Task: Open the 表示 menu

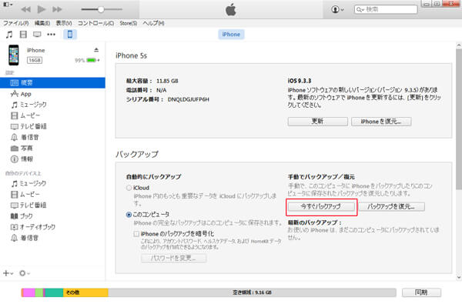Action: (64, 23)
